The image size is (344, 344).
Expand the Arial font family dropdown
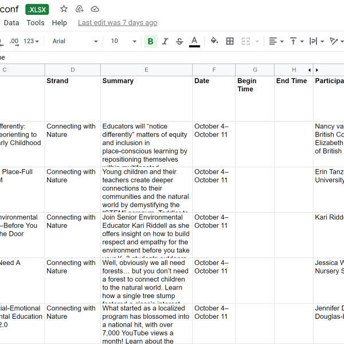tap(75, 41)
